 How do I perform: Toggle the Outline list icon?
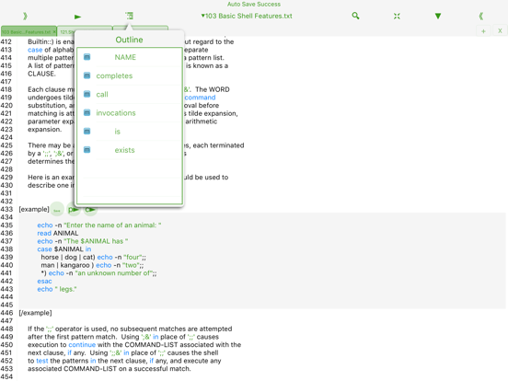[x=129, y=16]
